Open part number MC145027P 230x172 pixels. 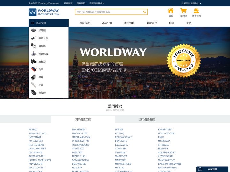164,141
